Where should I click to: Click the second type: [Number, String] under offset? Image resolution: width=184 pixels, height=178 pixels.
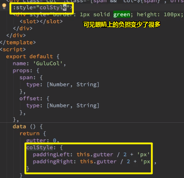tap(63, 106)
